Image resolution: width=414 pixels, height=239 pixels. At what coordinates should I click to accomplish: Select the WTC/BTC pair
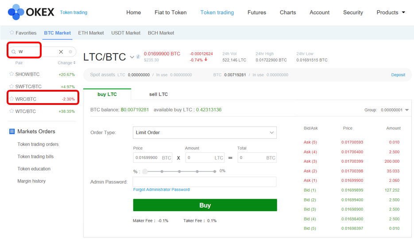click(25, 112)
